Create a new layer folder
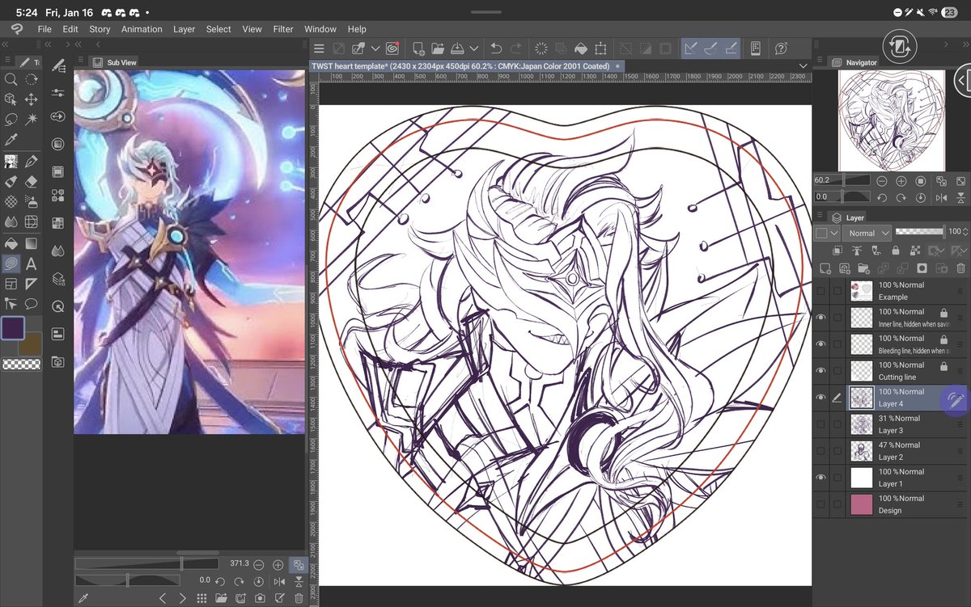The height and width of the screenshot is (607, 971). (863, 268)
